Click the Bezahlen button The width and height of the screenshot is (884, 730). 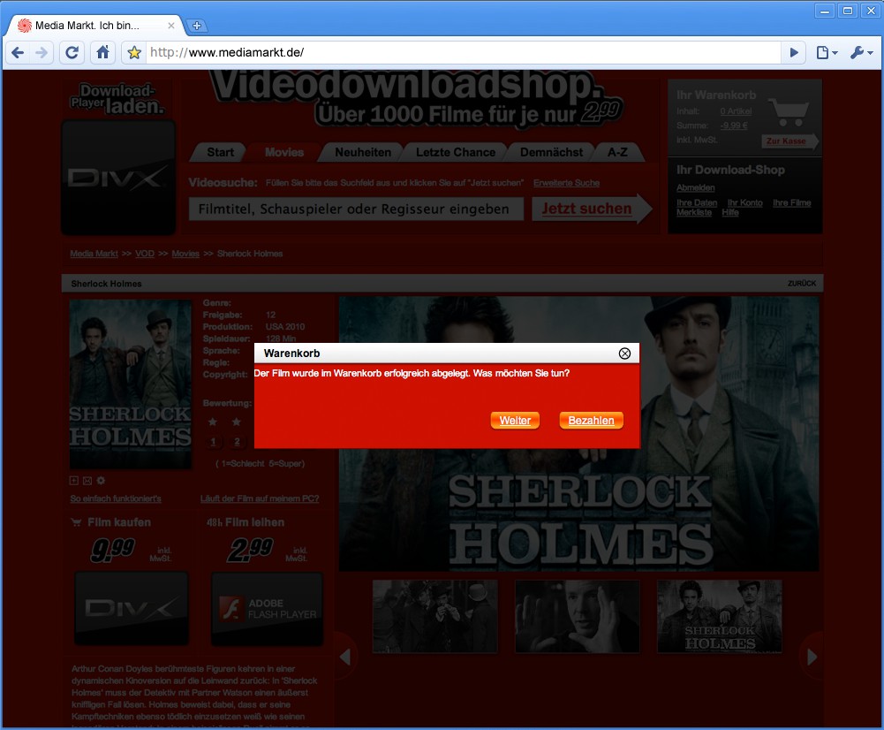tap(591, 421)
